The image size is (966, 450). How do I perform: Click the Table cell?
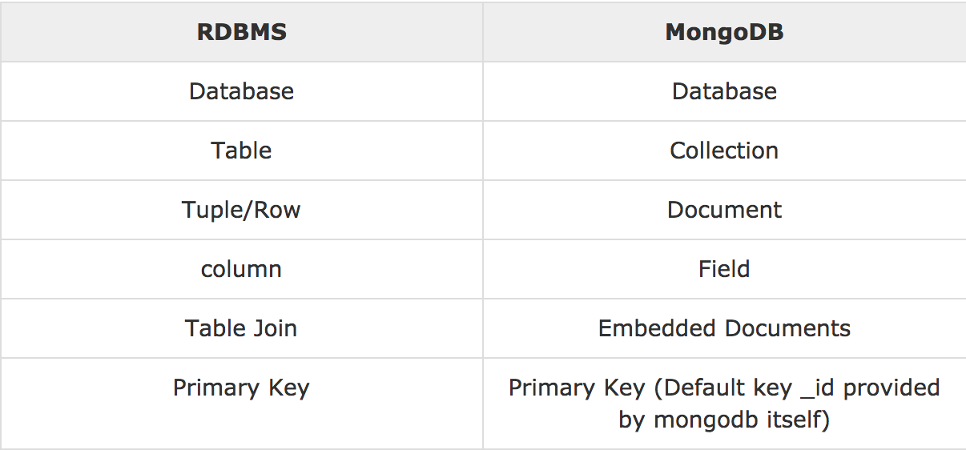tap(241, 151)
